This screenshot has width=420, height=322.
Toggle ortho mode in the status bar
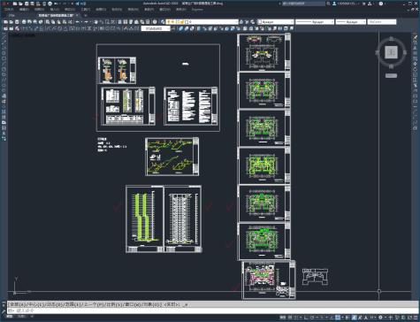click(306, 318)
